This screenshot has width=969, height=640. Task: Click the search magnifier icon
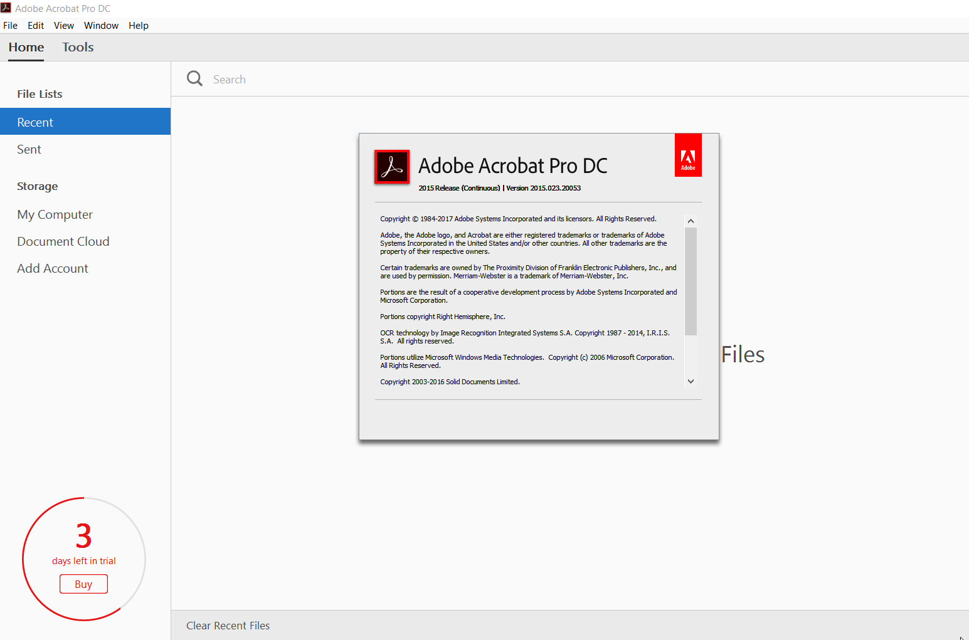pyautogui.click(x=194, y=78)
